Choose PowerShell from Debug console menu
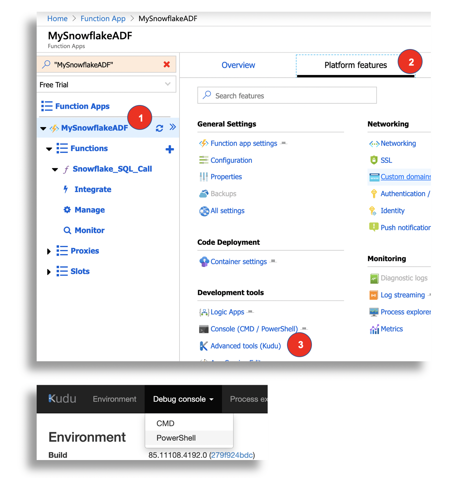 pyautogui.click(x=189, y=438)
